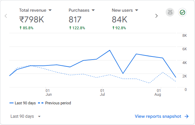Click the Last 90 days legend entry
The width and height of the screenshot is (195, 125).
pos(22,103)
